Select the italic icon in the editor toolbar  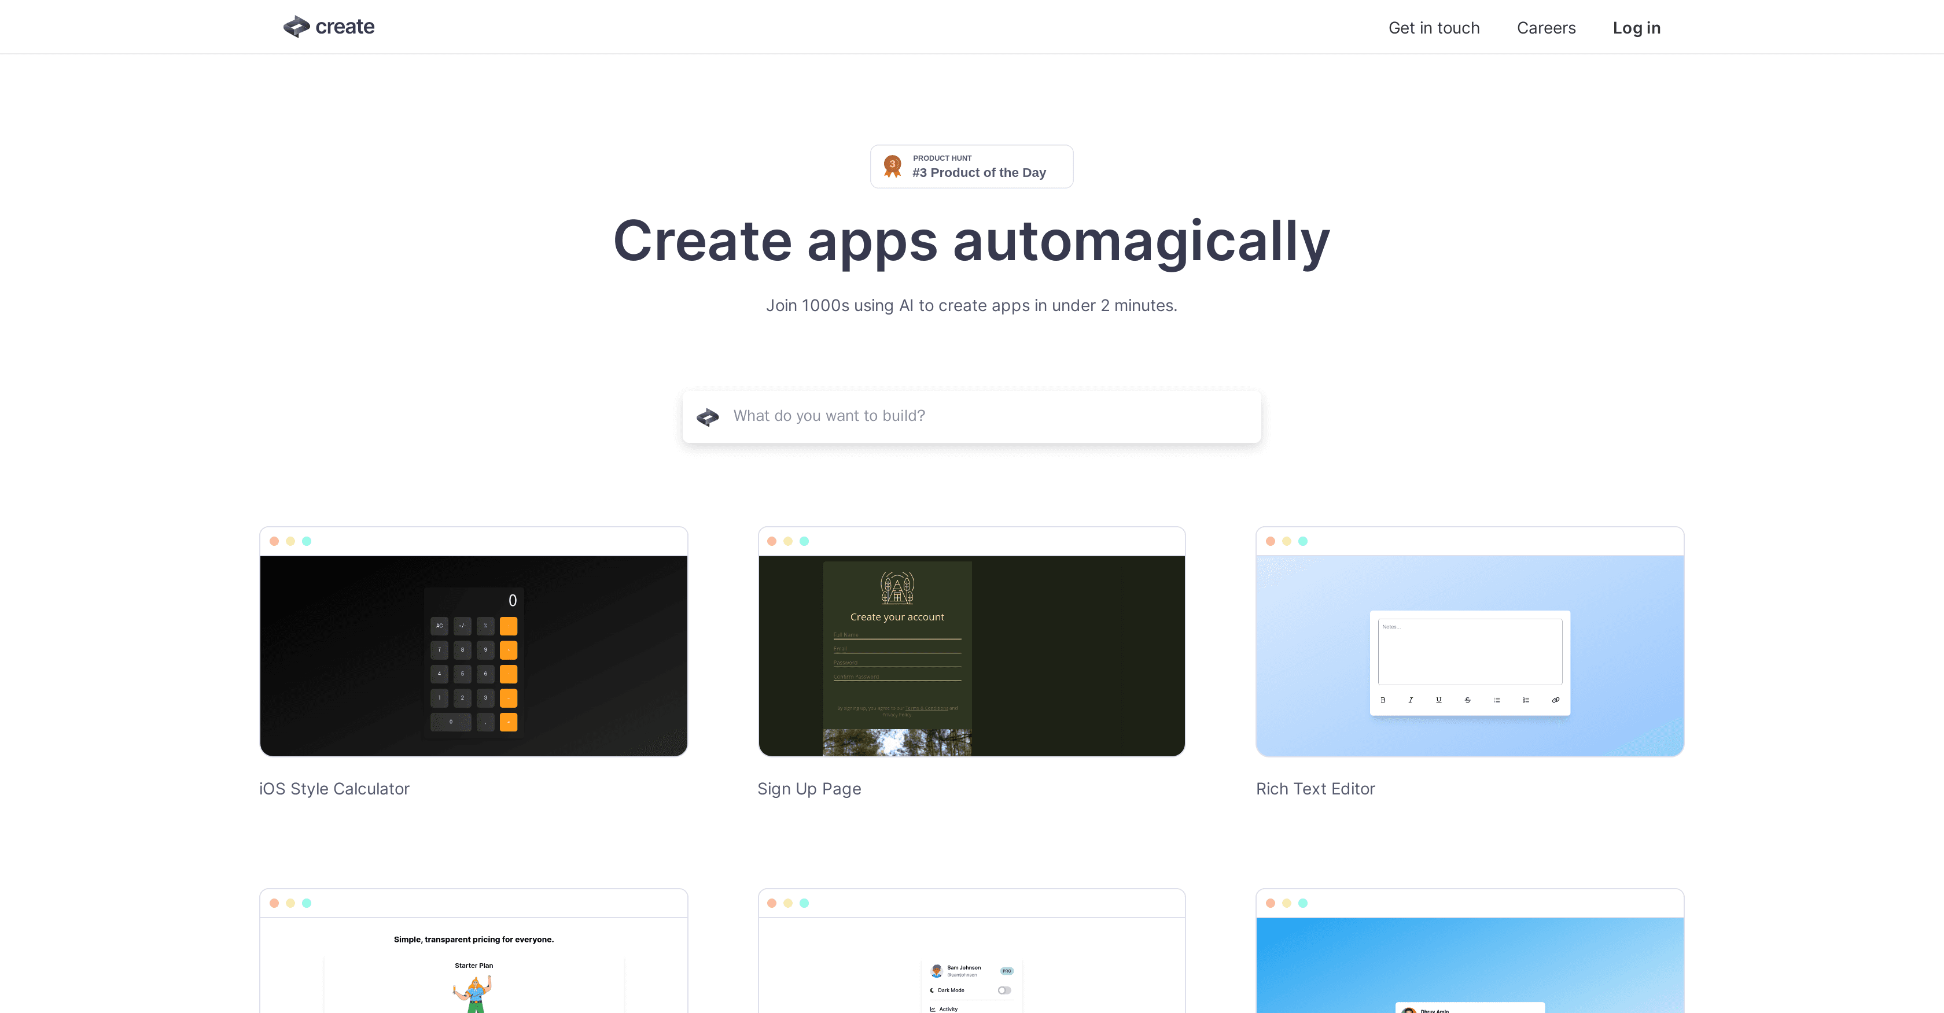pyautogui.click(x=1411, y=700)
